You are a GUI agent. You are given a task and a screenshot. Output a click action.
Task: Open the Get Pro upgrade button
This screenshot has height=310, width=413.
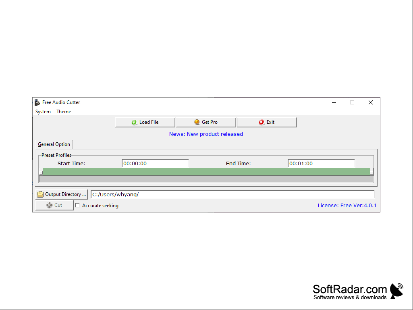(x=206, y=122)
